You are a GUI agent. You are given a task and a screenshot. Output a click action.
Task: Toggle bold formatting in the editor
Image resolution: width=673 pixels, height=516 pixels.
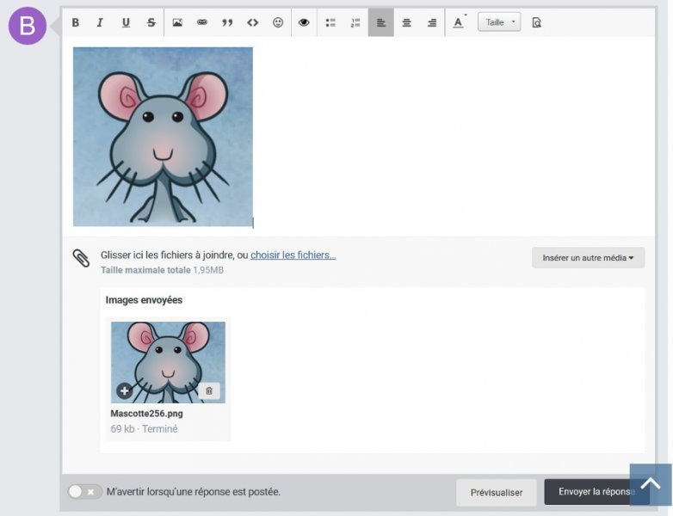click(x=76, y=22)
